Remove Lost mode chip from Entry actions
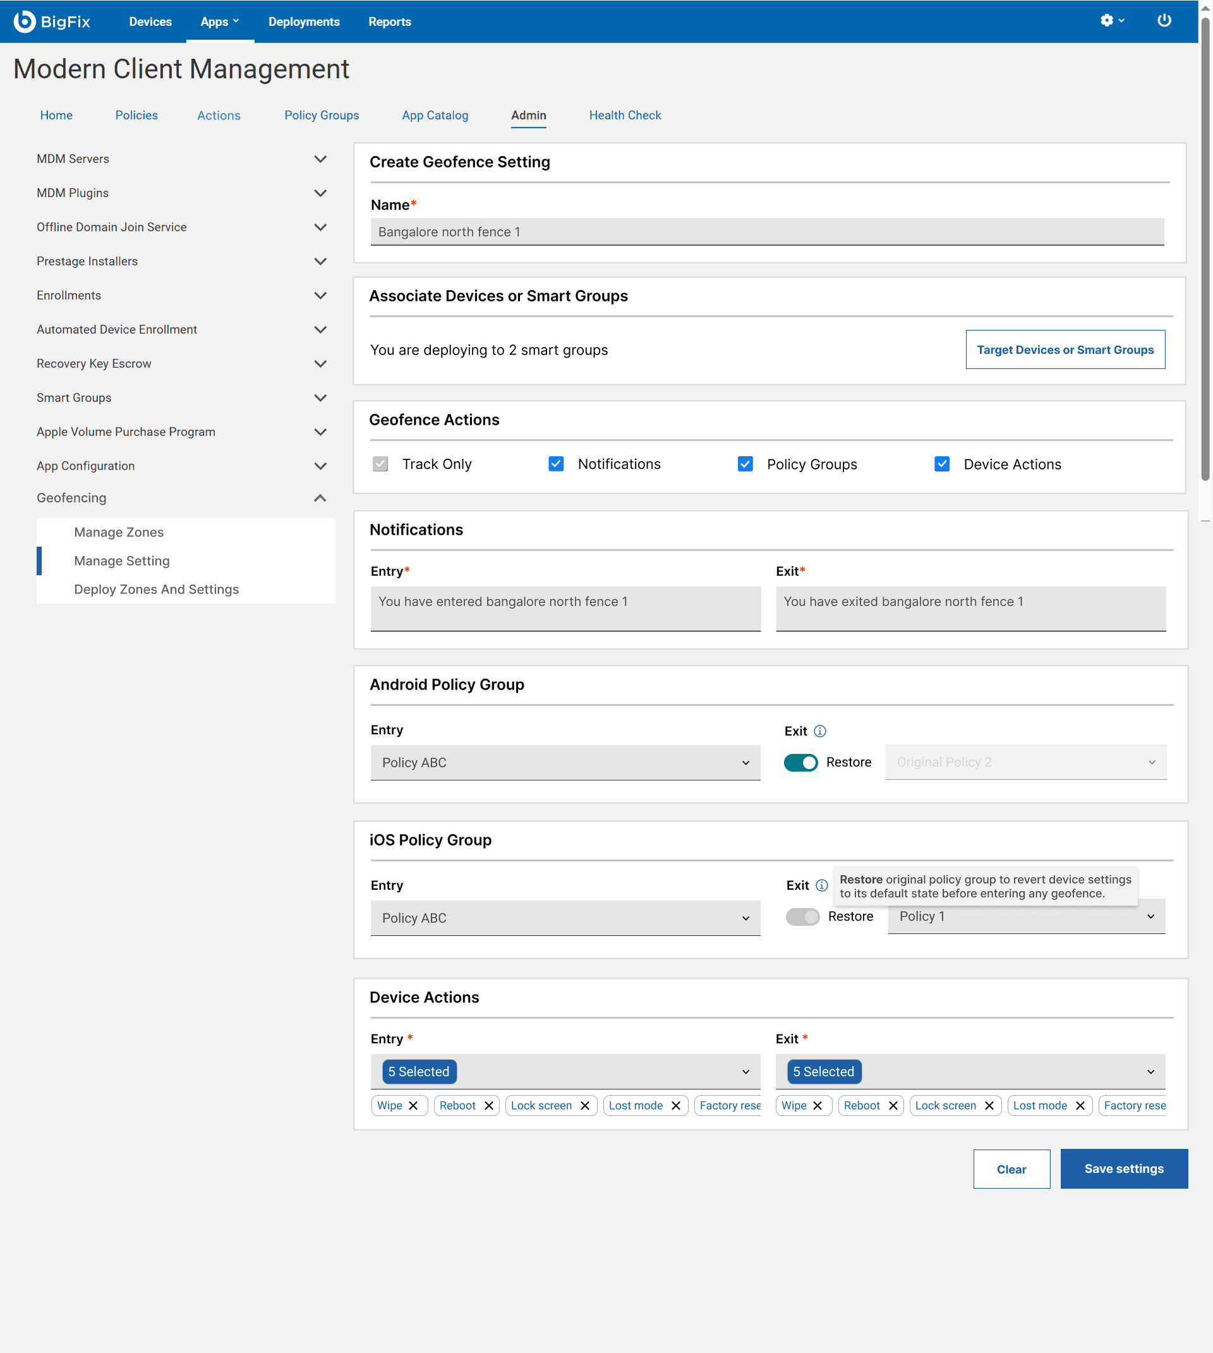1213x1353 pixels. click(x=676, y=1105)
